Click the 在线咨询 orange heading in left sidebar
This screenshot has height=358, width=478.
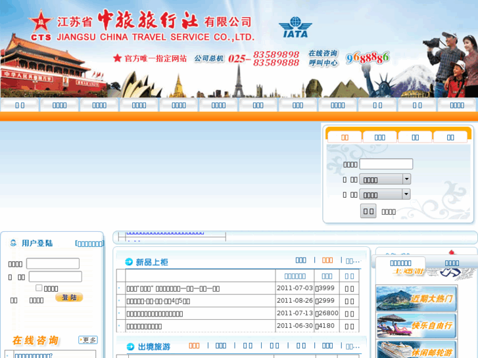point(36,340)
